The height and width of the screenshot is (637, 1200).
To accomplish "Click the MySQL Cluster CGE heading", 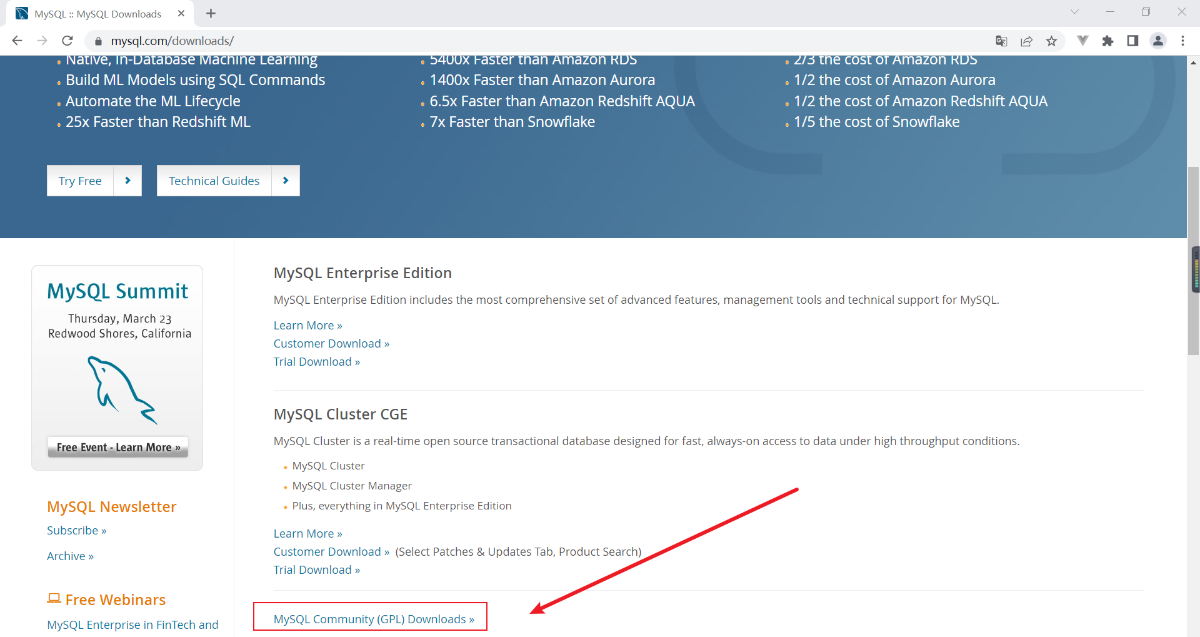I will point(341,414).
